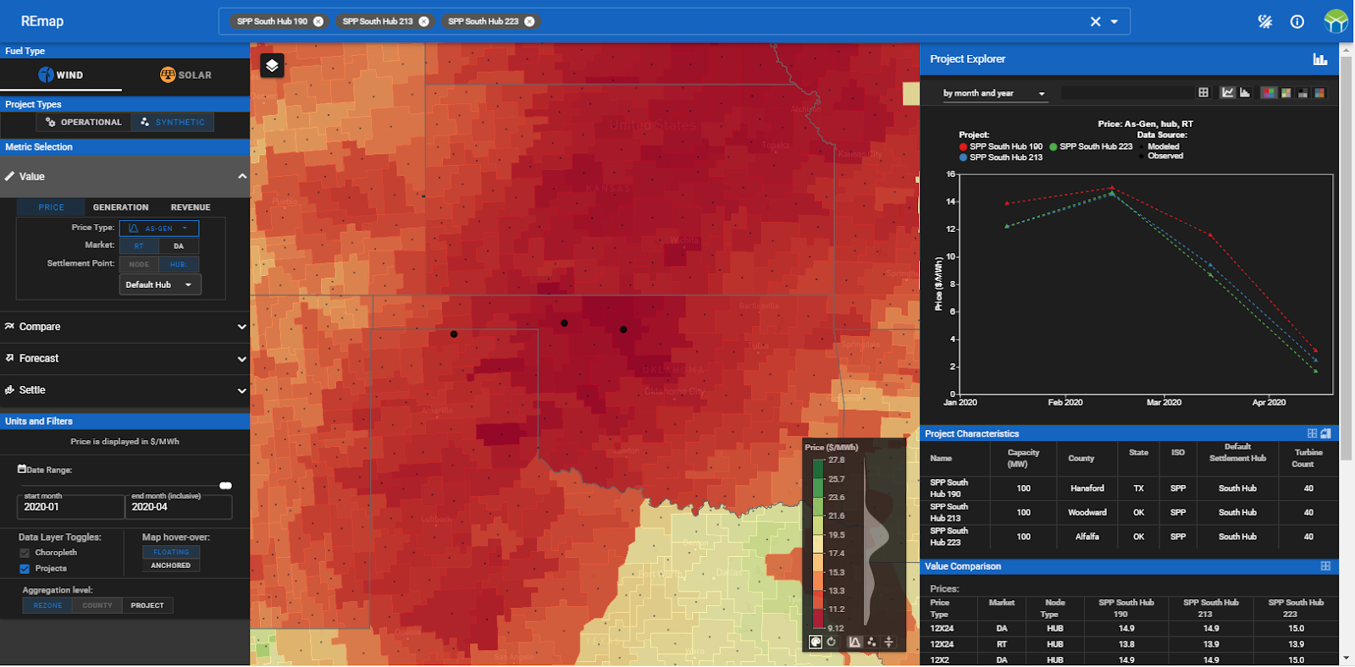Click the date range slider handle

tap(225, 486)
